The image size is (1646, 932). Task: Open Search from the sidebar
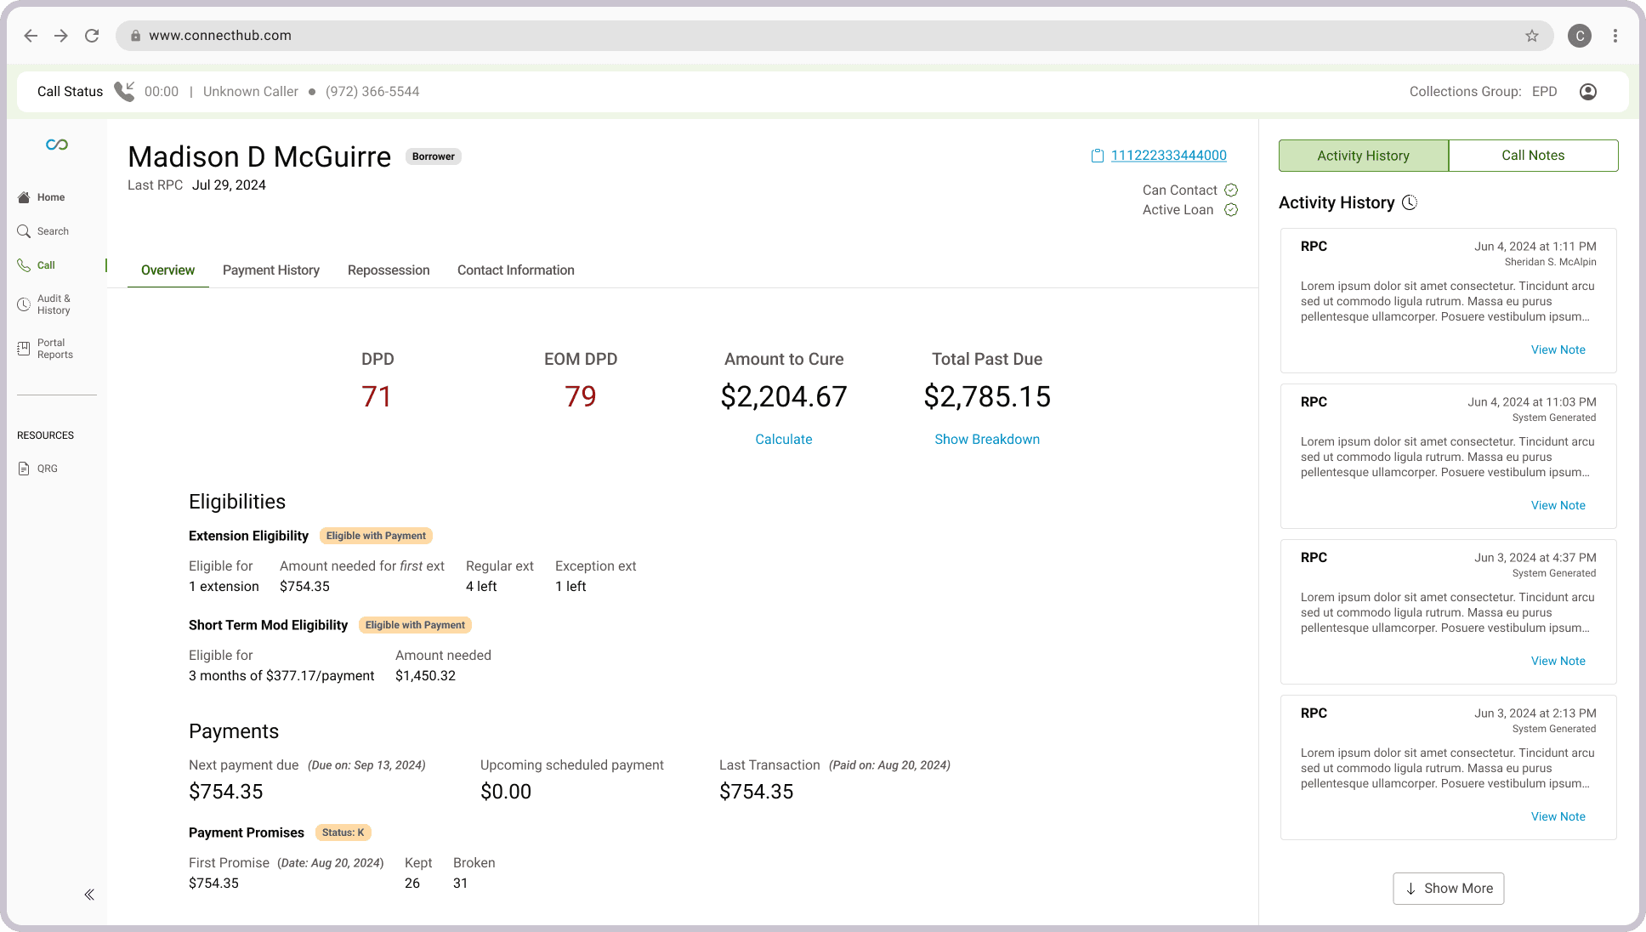click(52, 231)
